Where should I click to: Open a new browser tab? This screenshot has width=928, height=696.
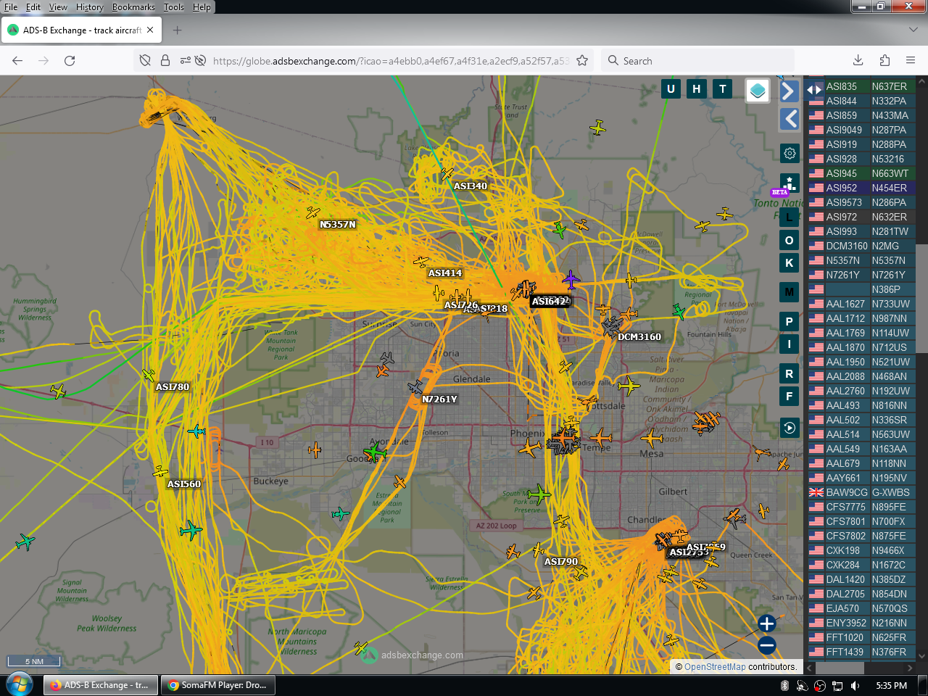click(x=178, y=30)
